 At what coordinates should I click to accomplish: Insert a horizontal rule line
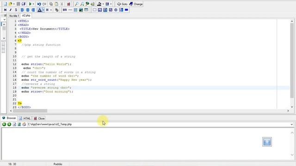(x=70, y=10)
